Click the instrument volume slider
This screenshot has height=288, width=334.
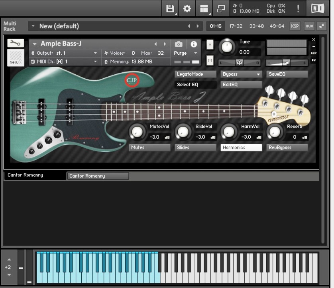click(x=287, y=63)
